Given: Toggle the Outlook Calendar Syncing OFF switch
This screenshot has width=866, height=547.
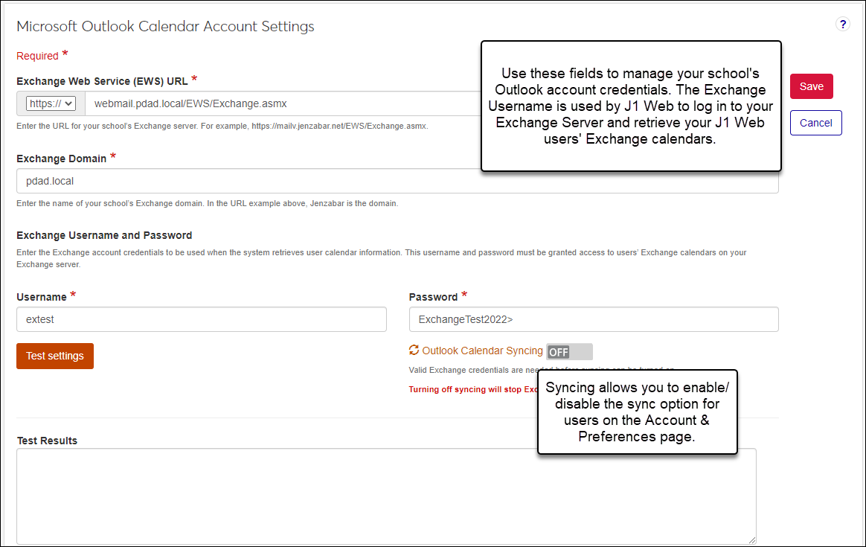Looking at the screenshot, I should [x=569, y=352].
